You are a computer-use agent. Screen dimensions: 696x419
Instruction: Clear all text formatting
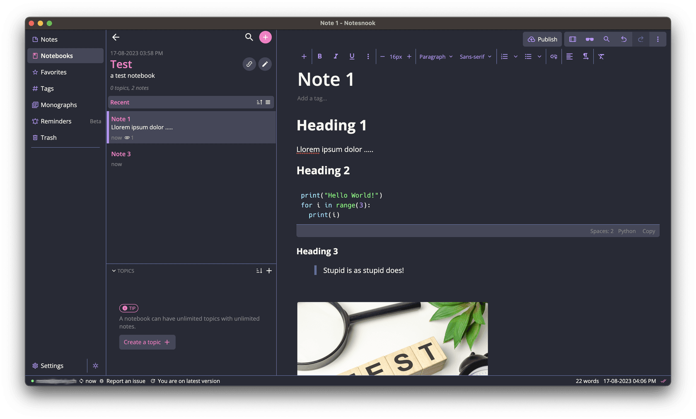[602, 57]
